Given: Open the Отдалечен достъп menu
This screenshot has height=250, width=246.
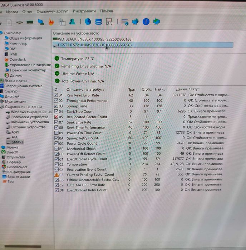Looking at the screenshot, I should coord(53,11).
